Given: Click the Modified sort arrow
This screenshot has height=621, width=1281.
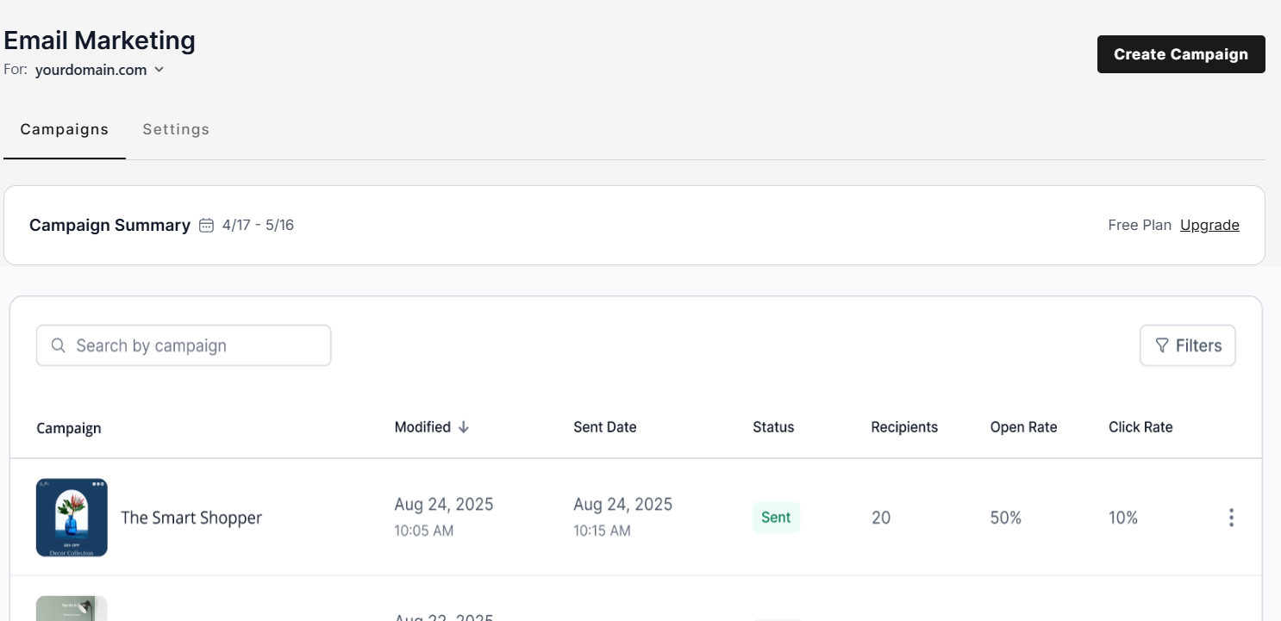Looking at the screenshot, I should tap(464, 427).
